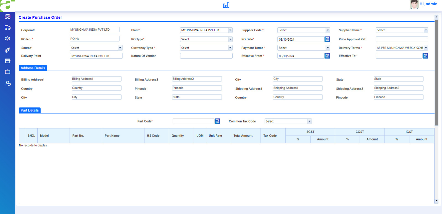Viewport: 442px width, 214px height.
Task: Click the Delivery Point field
Action: pyautogui.click(x=96, y=56)
